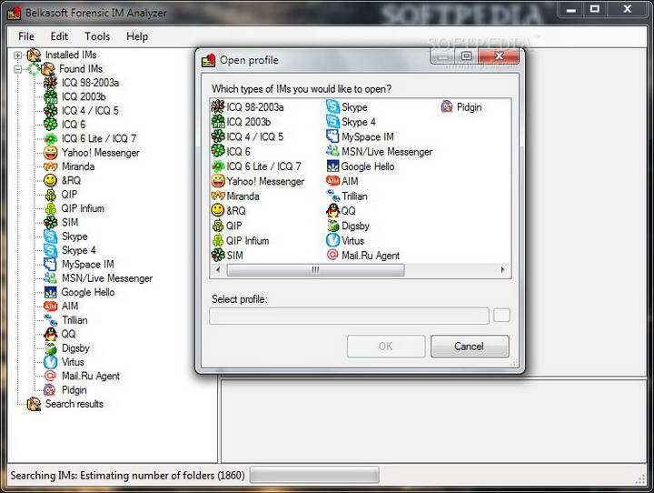The width and height of the screenshot is (654, 493).
Task: Click the Yahoo! Messenger smiley icon in the dialog
Action: [x=217, y=181]
